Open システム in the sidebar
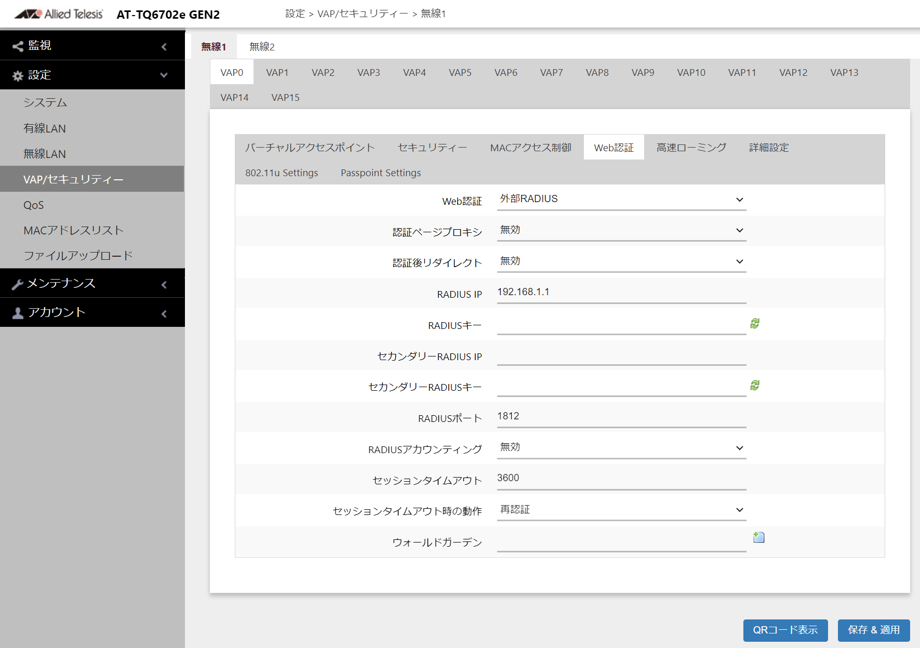This screenshot has width=920, height=648. pos(92,102)
